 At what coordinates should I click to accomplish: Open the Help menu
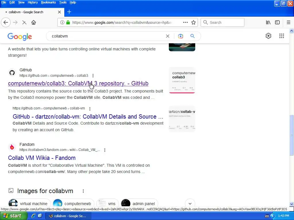tap(73, 2)
